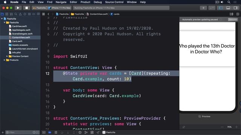Expand the Preview Content folder
Image resolution: width=241 pixels, height=135 pixels.
click(7, 56)
